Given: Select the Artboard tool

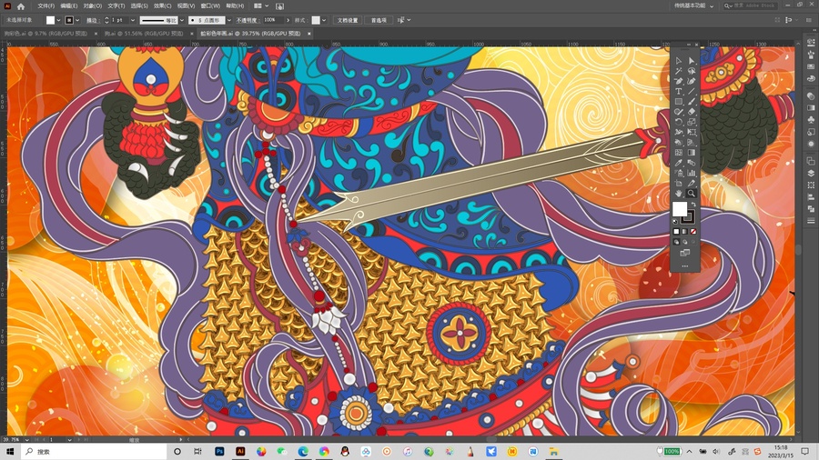Looking at the screenshot, I should coord(679,183).
